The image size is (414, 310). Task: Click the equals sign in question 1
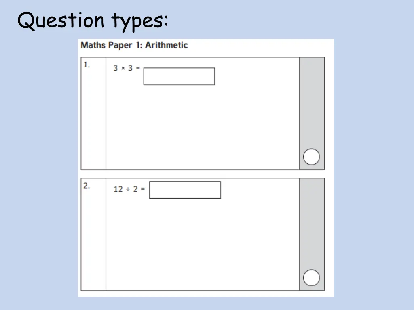[x=138, y=68]
